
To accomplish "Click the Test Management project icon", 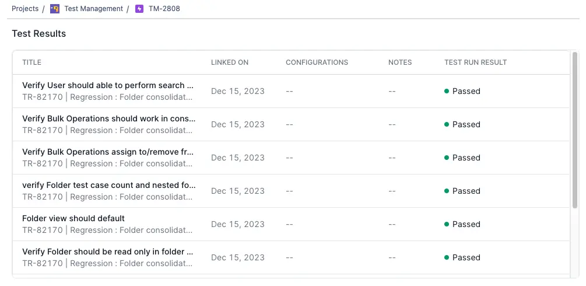I will coord(55,9).
